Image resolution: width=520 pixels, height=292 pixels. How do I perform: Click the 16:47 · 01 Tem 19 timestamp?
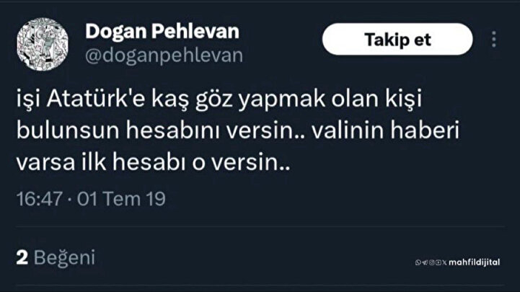88,197
